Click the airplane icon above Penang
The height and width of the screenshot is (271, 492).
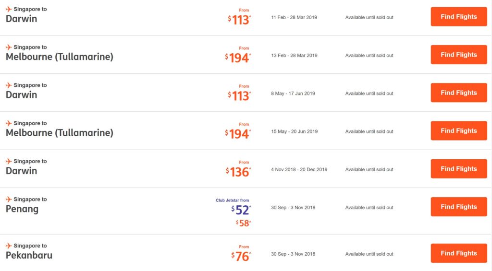click(9, 199)
